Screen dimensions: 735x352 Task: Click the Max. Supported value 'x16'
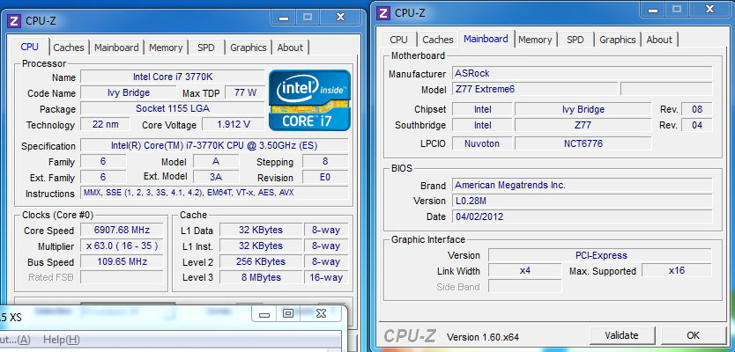pos(677,270)
